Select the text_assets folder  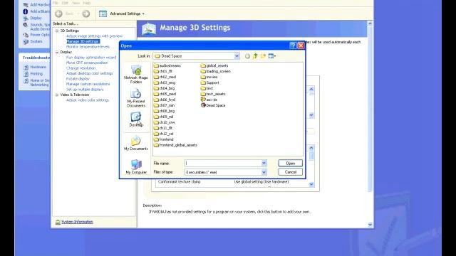[213, 94]
